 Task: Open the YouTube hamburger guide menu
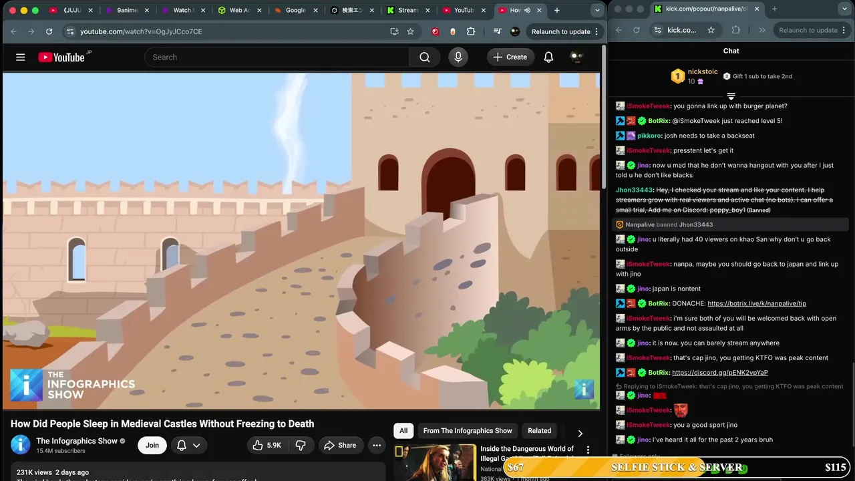(21, 57)
